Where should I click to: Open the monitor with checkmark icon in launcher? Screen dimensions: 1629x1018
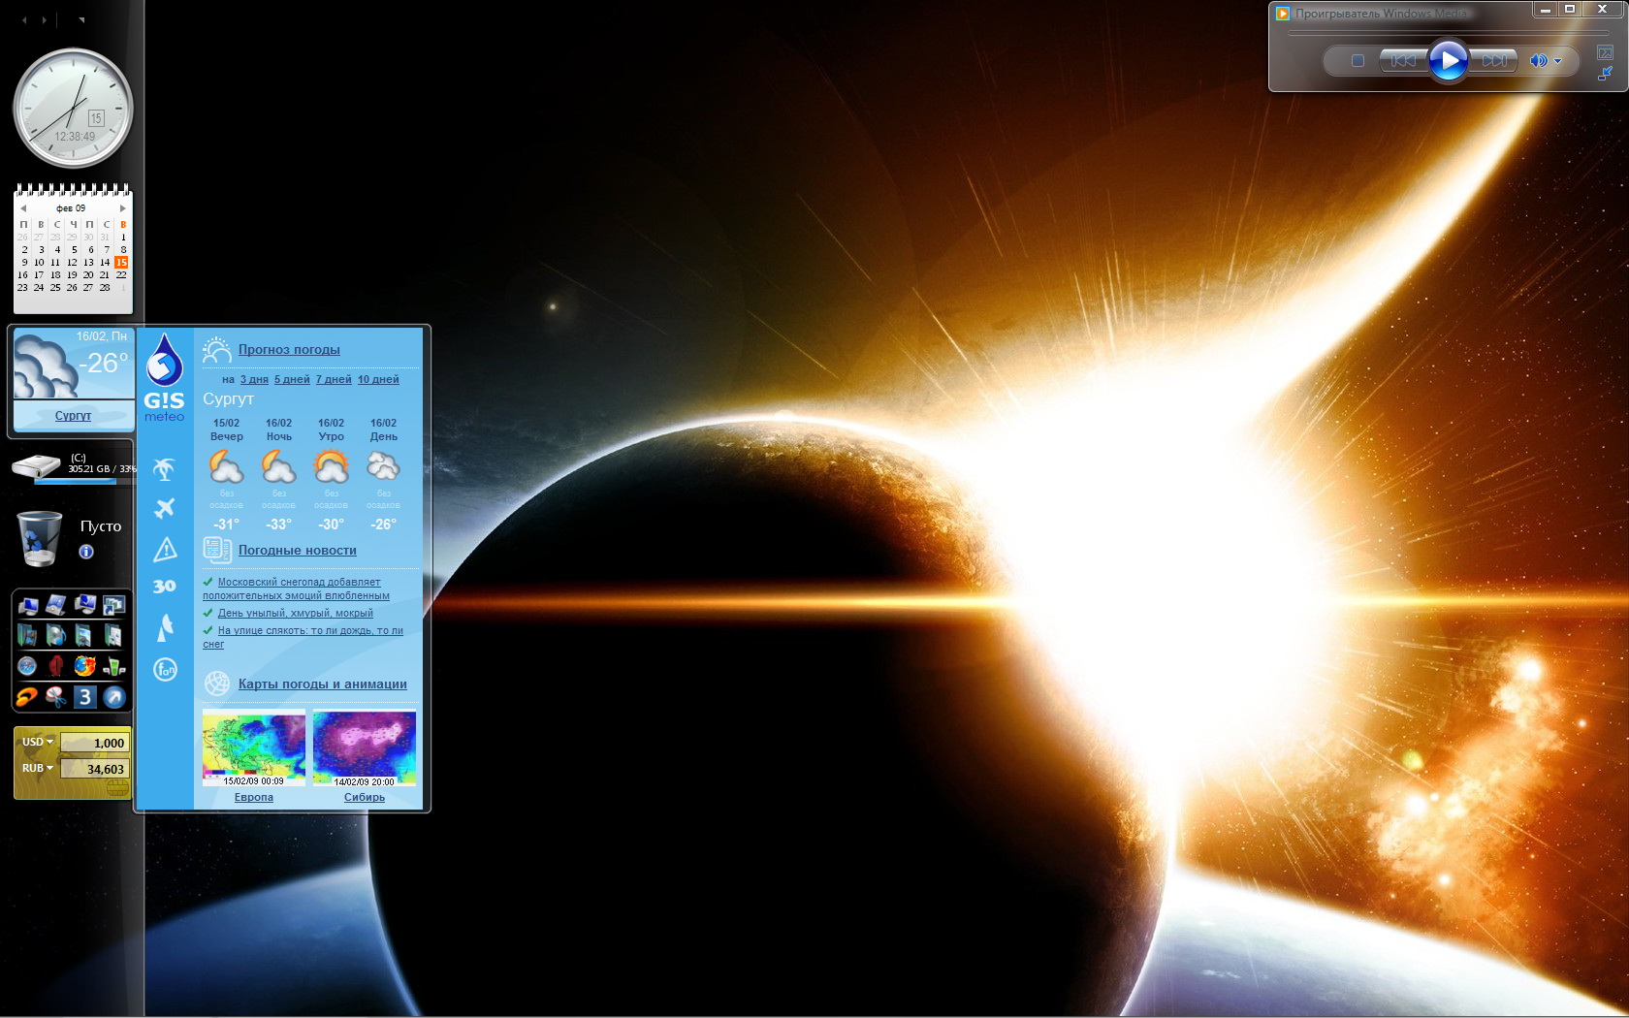point(85,606)
